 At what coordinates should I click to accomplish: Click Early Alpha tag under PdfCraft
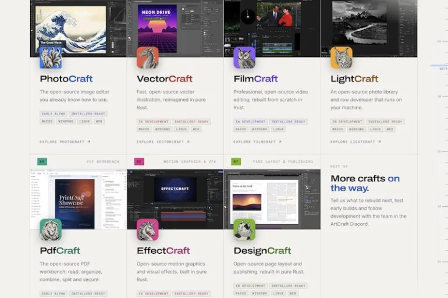click(54, 293)
